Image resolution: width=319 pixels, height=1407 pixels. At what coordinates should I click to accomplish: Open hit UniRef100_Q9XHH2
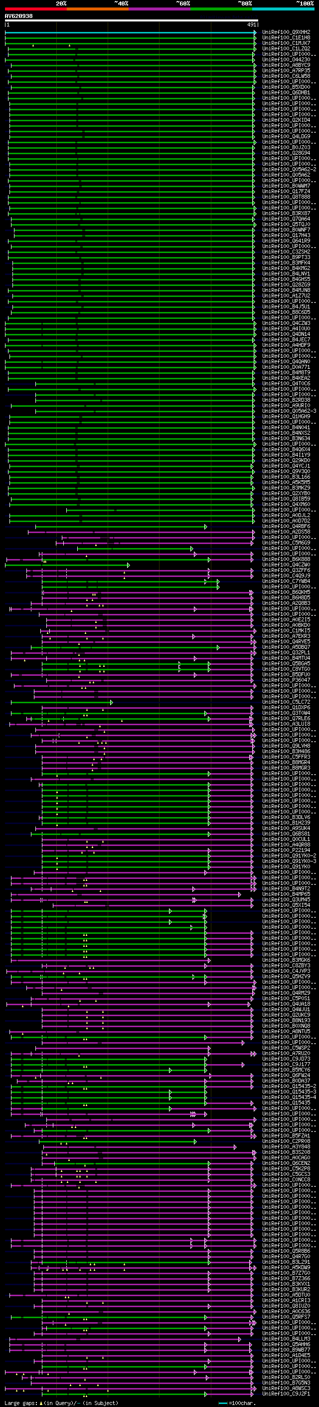point(286,32)
